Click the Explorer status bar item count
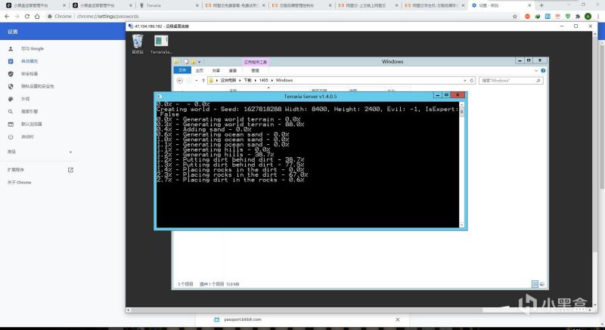This screenshot has height=330, width=605. point(185,284)
